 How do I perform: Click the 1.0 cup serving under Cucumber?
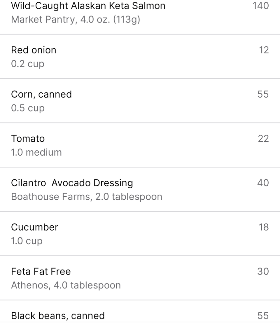coord(27,241)
